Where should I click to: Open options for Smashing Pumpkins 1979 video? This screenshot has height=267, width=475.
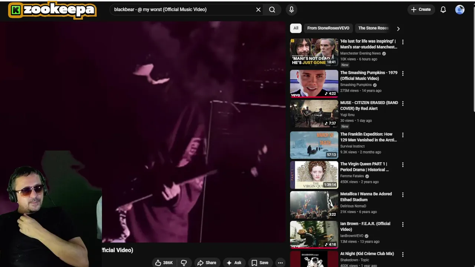[x=403, y=73]
